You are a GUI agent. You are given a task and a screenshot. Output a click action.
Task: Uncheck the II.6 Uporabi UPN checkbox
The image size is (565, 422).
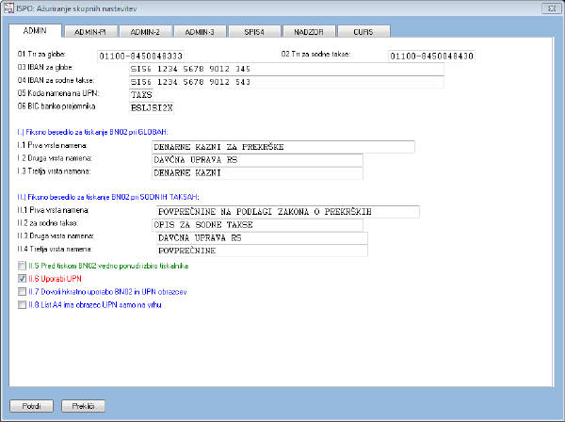[23, 280]
